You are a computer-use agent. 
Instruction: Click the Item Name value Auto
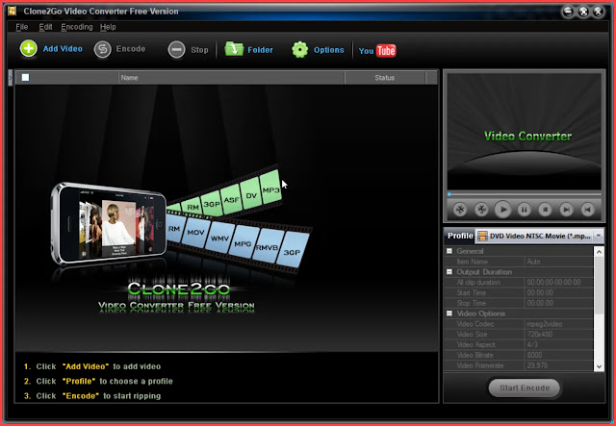click(x=559, y=262)
